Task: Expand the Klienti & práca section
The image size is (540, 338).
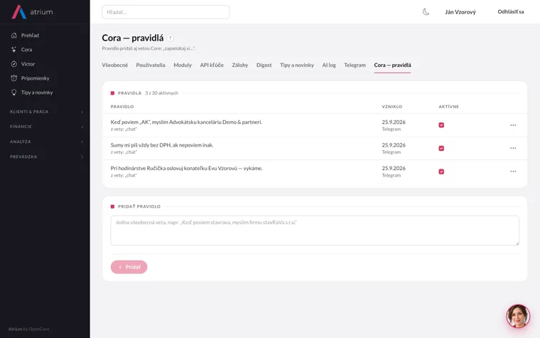Action: tap(46, 112)
